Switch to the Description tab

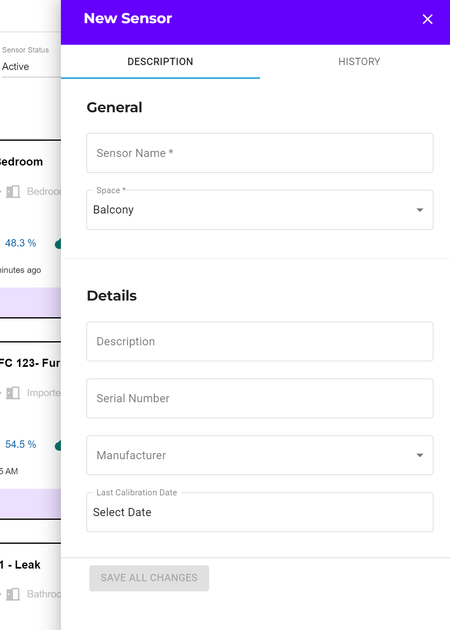pyautogui.click(x=160, y=62)
